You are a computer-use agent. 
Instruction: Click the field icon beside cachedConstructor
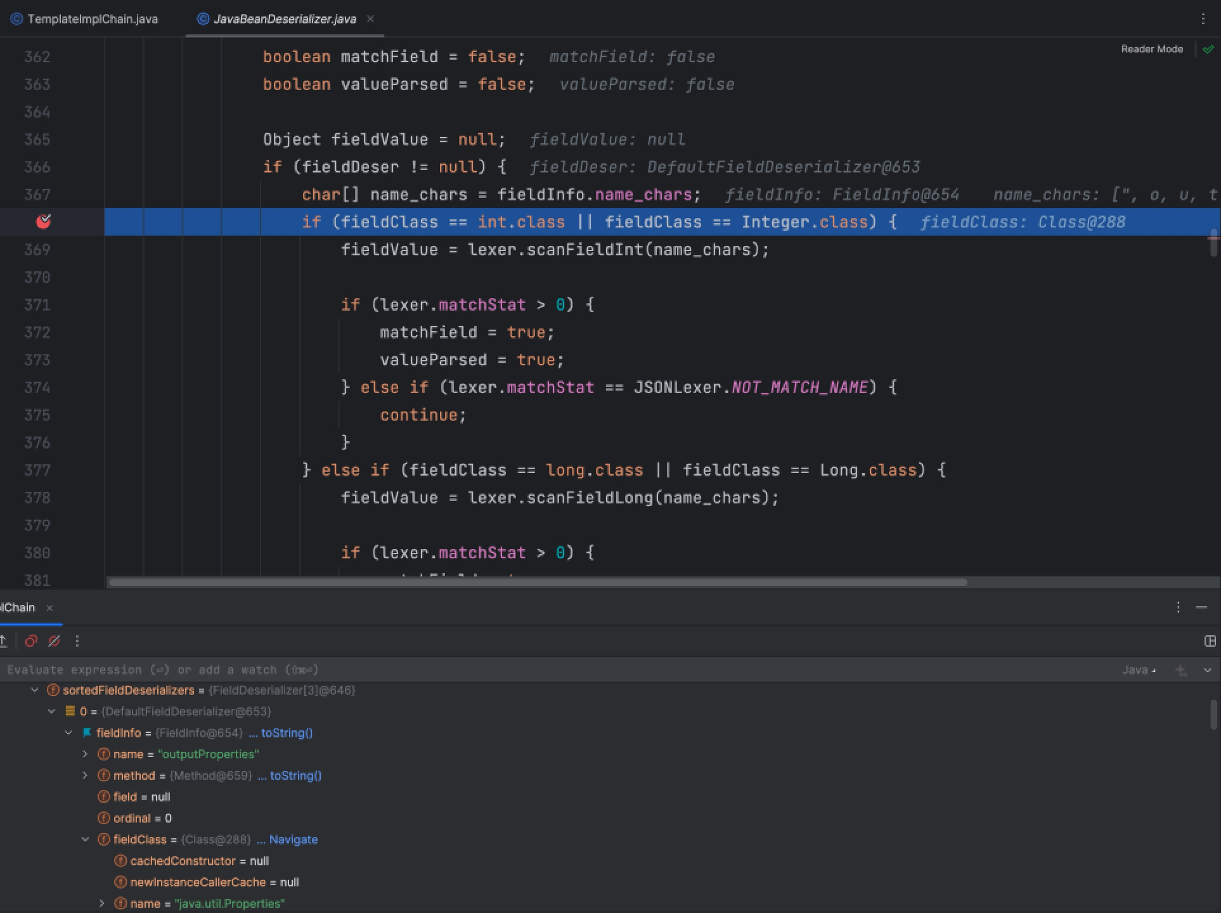click(120, 861)
